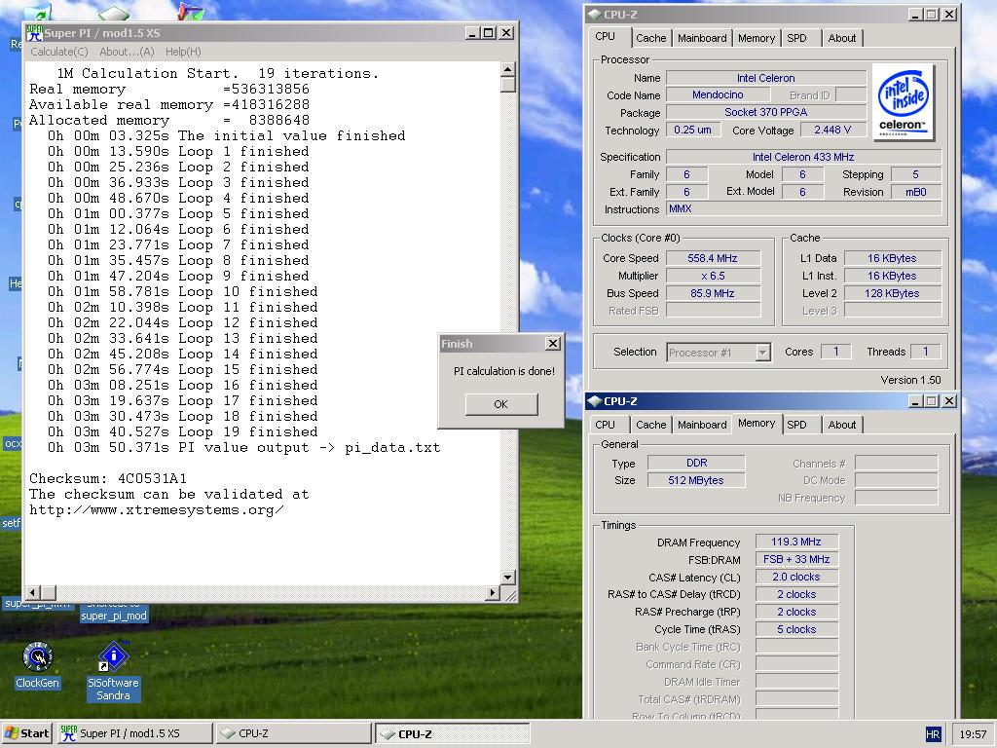This screenshot has width=997, height=748.
Task: Open the super_pi_mod desktop shortcut
Action: pos(114,616)
